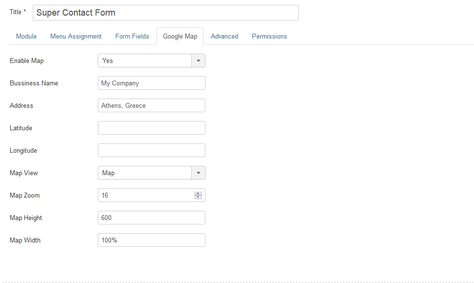Decrease Map Zoom with down stepper arrow

click(198, 197)
